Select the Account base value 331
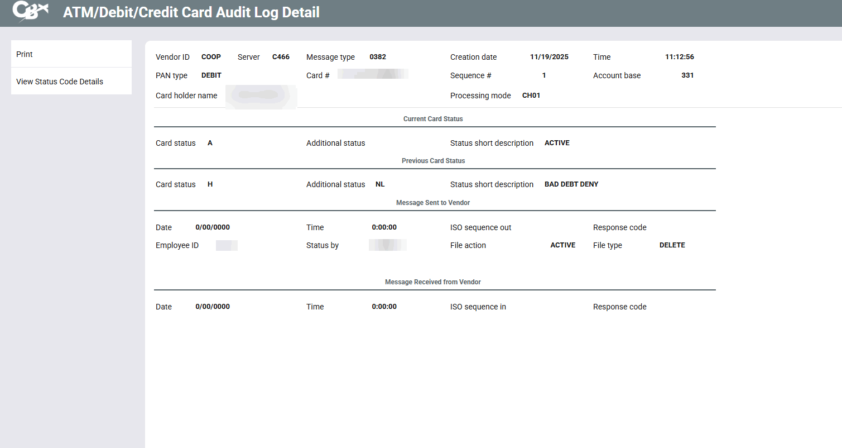The image size is (842, 448). (x=687, y=75)
